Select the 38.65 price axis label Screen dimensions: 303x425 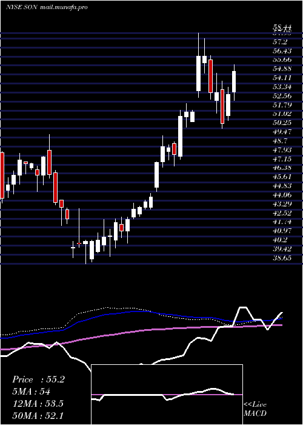click(x=282, y=258)
